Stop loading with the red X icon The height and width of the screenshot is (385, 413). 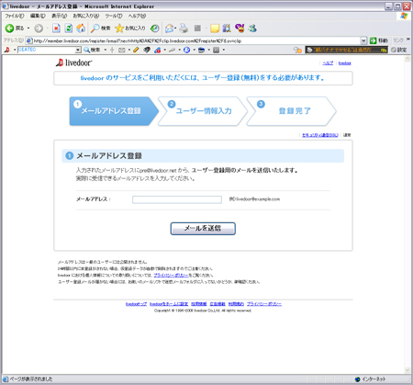tap(56, 28)
